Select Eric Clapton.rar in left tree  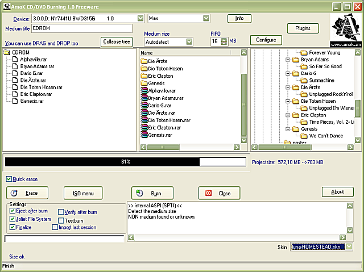36,94
